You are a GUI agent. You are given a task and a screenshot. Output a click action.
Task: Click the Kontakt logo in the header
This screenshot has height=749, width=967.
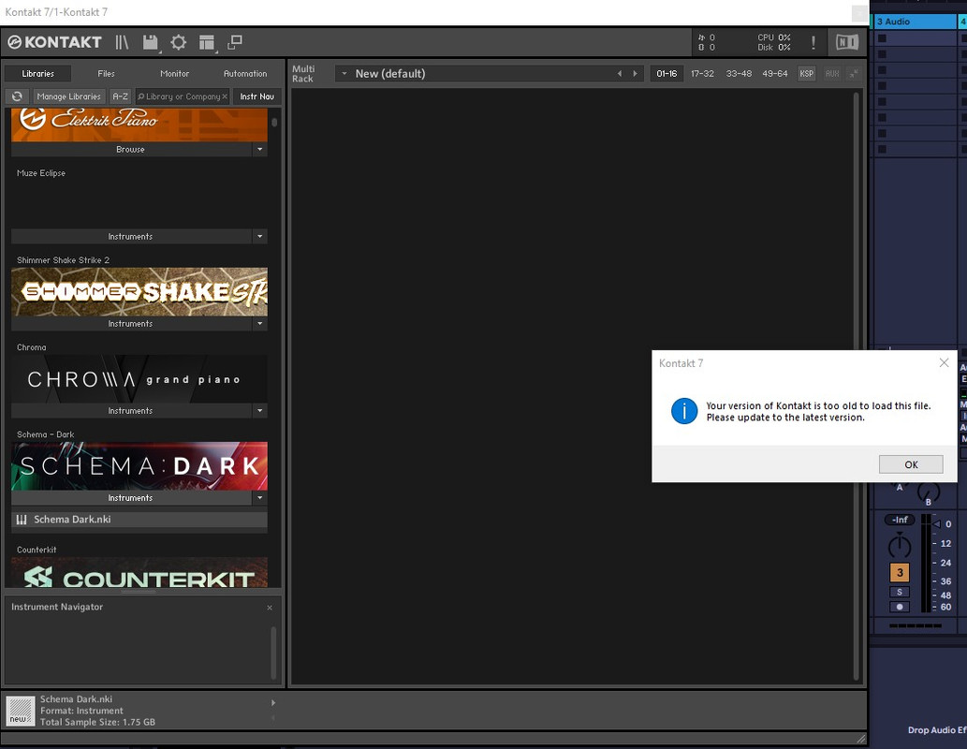point(54,42)
